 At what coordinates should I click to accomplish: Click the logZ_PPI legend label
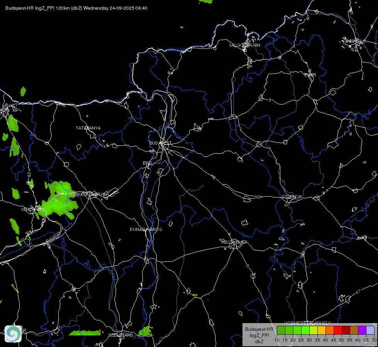tap(259, 335)
